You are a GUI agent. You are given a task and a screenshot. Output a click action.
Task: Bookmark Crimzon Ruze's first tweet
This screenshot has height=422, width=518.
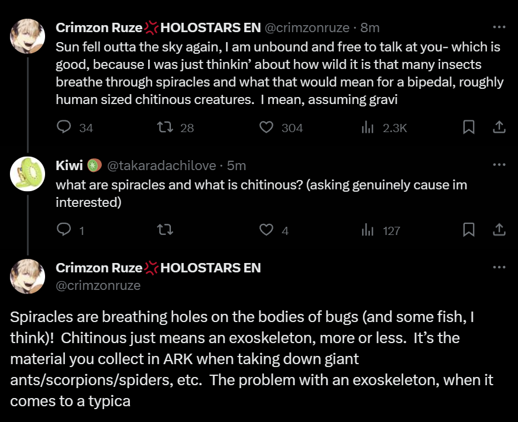[x=468, y=127]
